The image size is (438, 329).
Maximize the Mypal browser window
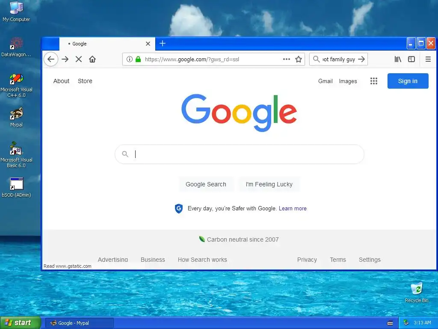(421, 43)
